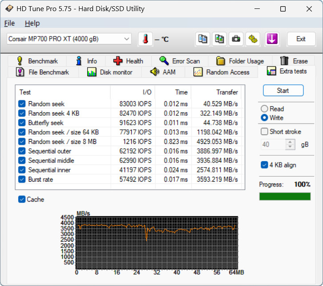Viewport: 323px width, 286px height.
Task: Click the 0.823 ms time value
Action: pos(175,142)
